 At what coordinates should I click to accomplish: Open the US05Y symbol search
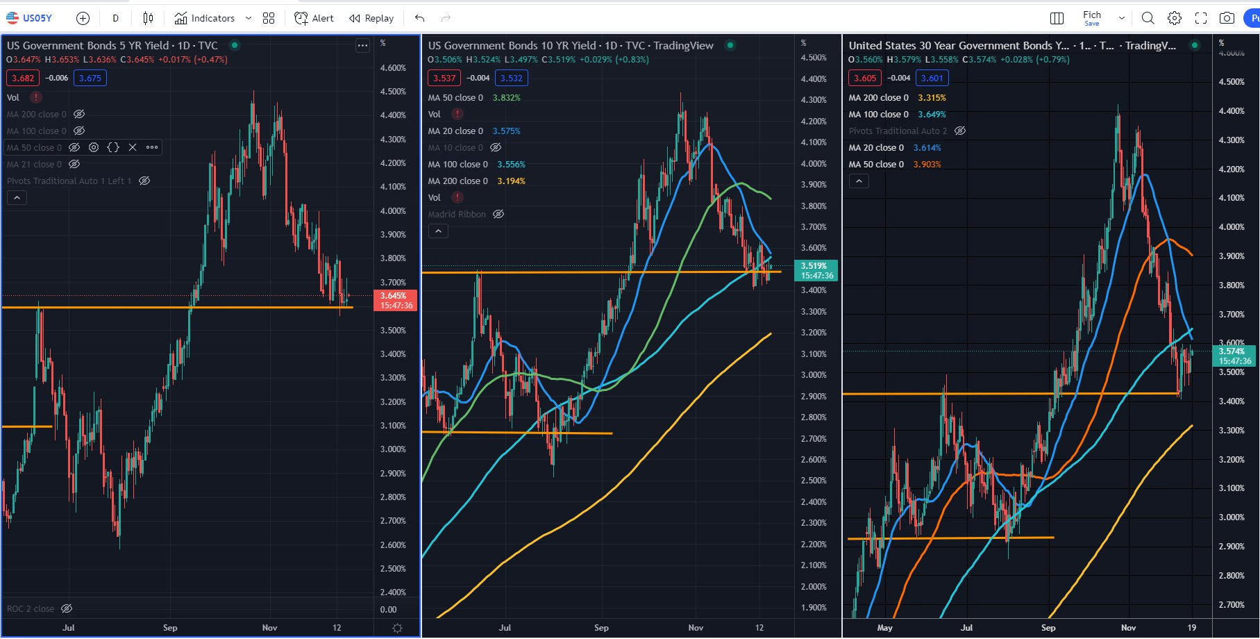pyautogui.click(x=29, y=18)
